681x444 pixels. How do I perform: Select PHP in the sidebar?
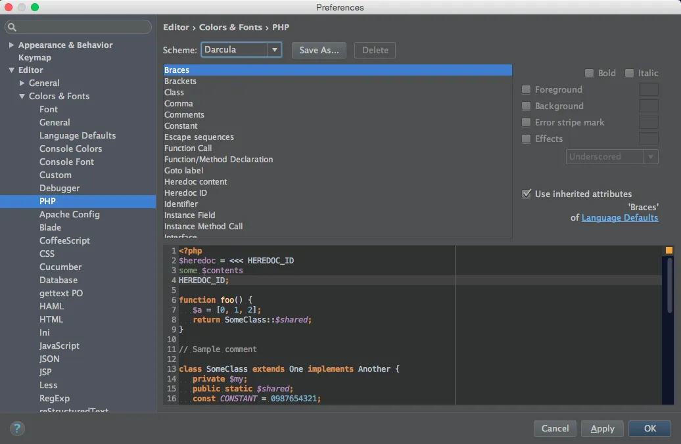click(x=78, y=202)
